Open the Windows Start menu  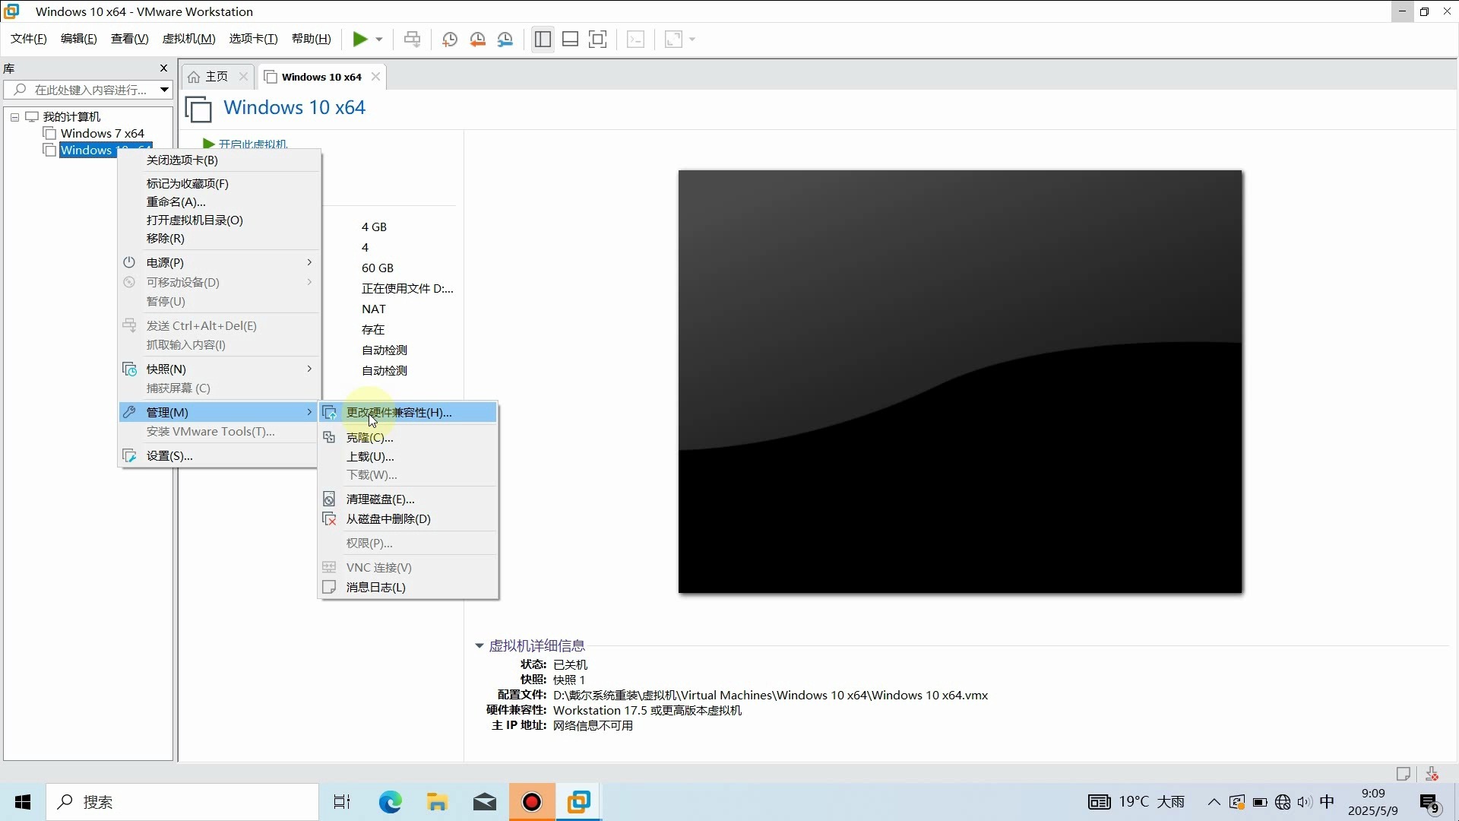point(23,802)
